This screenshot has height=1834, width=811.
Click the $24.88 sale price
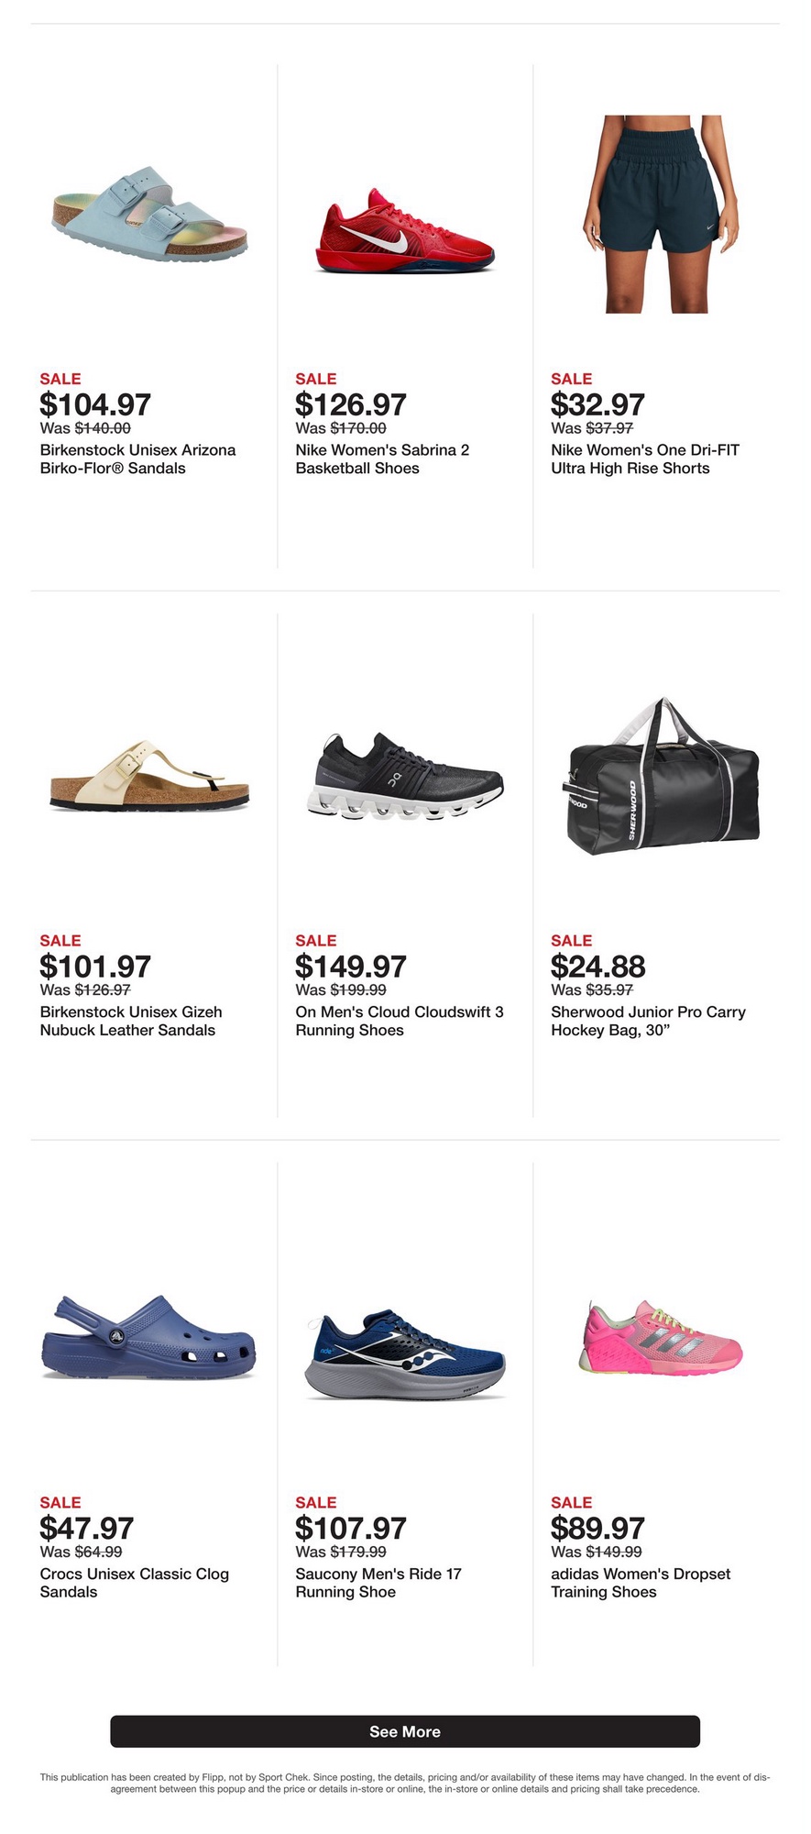(597, 967)
